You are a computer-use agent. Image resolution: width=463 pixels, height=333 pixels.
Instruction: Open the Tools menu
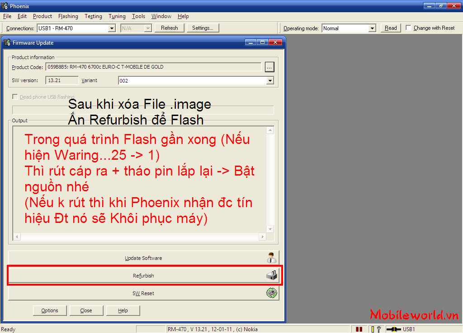(x=138, y=16)
